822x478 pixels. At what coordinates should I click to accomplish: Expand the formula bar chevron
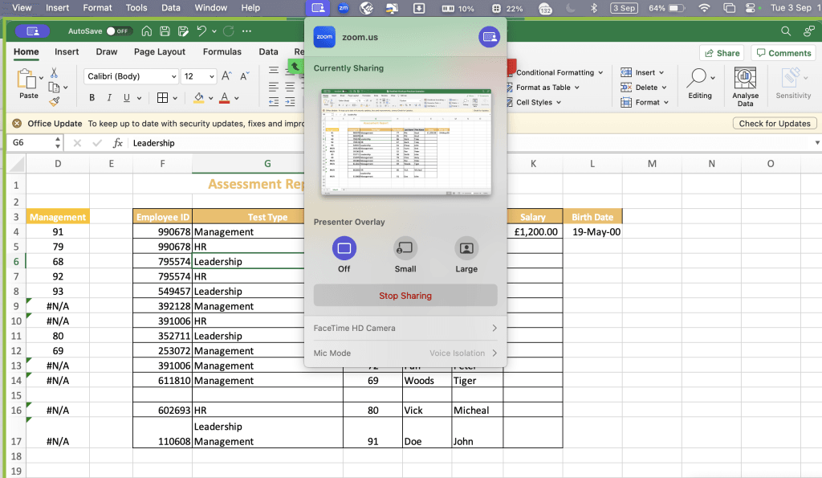click(816, 143)
